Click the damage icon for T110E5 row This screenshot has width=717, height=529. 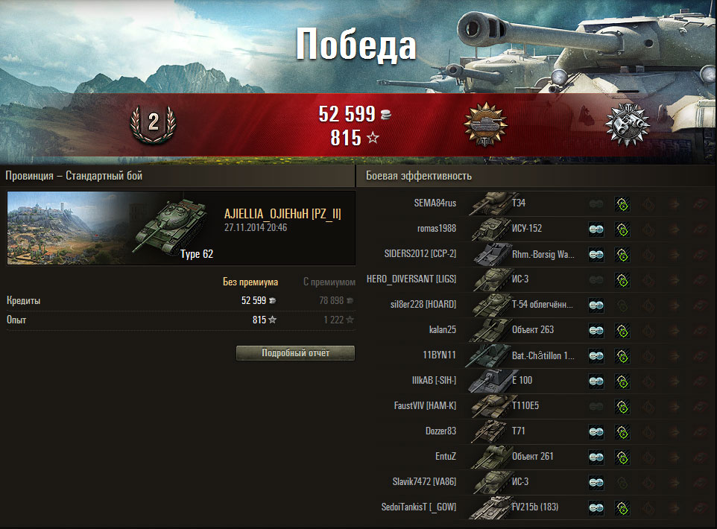click(622, 407)
